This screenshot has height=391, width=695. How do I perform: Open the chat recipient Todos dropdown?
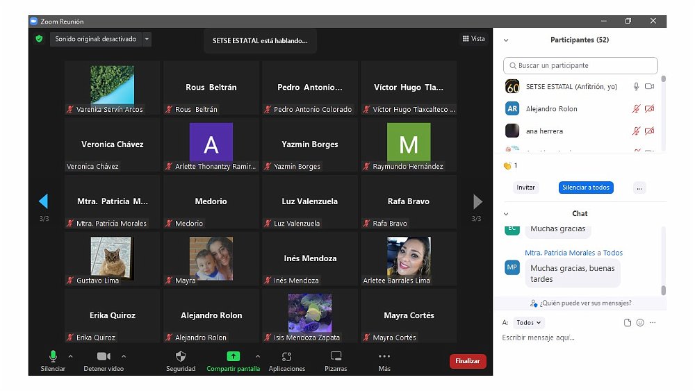(x=530, y=323)
